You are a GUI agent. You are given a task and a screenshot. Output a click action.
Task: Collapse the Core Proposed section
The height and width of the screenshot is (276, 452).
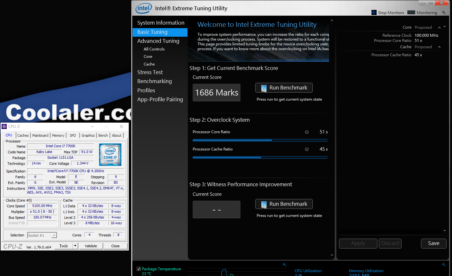tap(440, 27)
